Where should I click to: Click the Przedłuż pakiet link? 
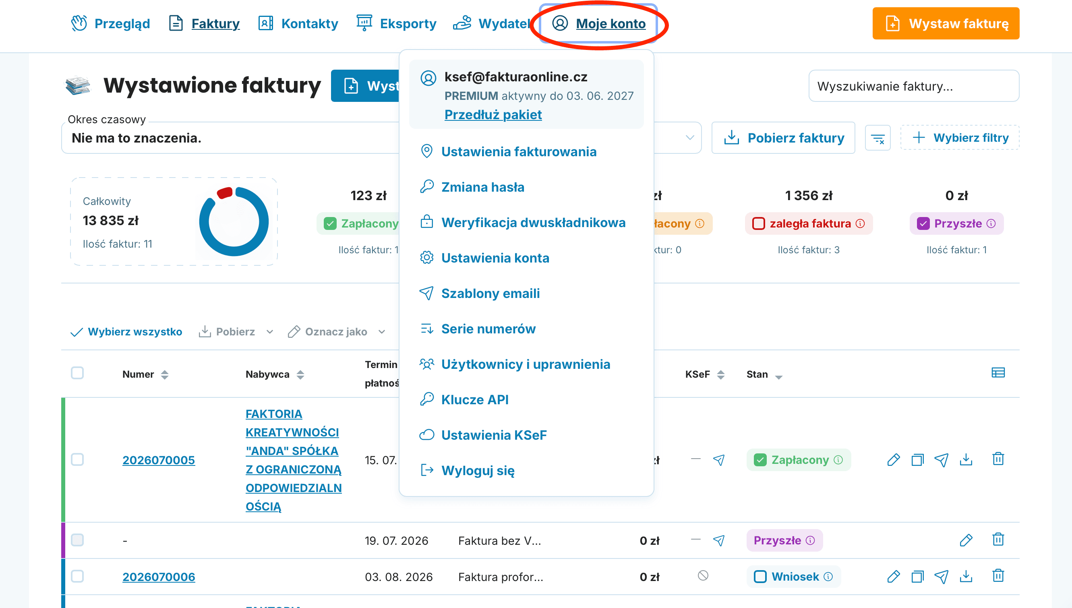(x=493, y=114)
